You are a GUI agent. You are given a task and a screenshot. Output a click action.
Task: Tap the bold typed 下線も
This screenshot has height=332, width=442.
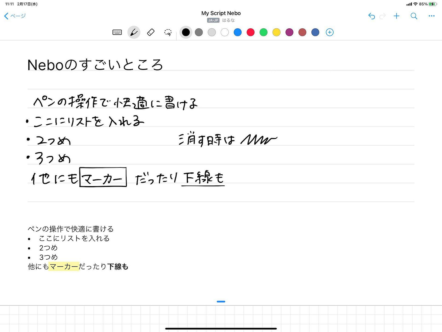click(x=118, y=267)
